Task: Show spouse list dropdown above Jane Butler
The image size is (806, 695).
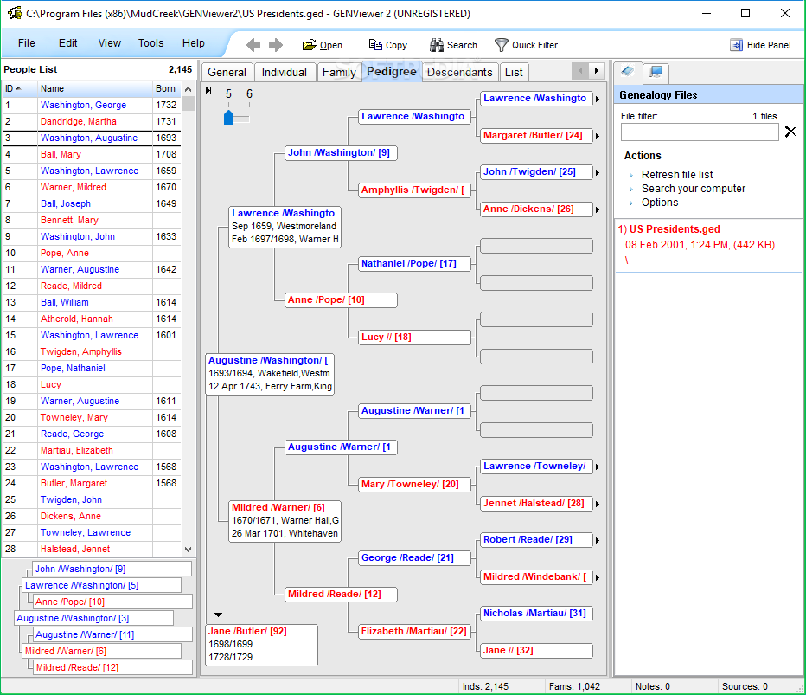Action: [219, 615]
